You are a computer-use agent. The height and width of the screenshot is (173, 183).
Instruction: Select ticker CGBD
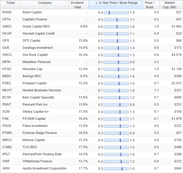[x=7, y=147]
